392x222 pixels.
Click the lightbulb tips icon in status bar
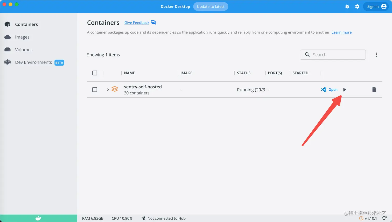[x=384, y=218]
